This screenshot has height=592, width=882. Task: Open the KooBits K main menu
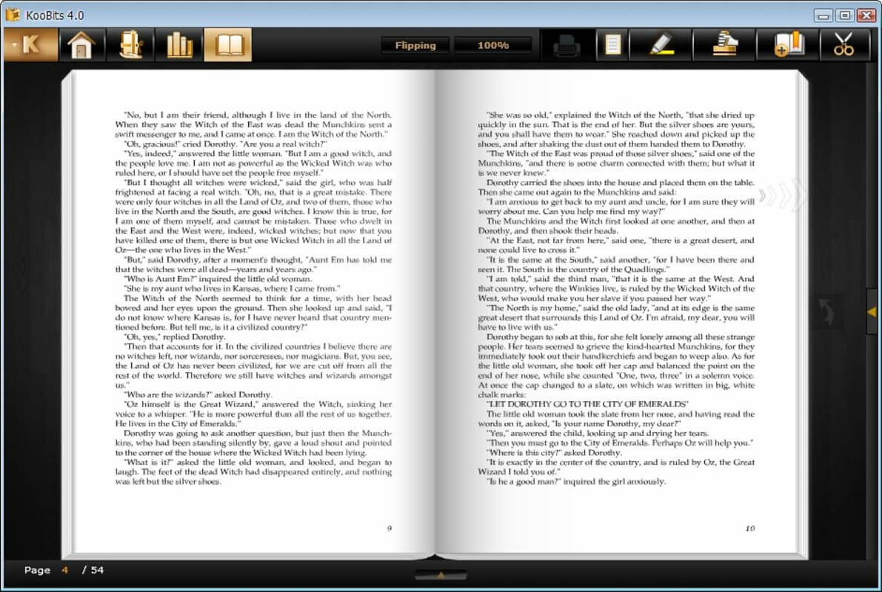tap(30, 45)
